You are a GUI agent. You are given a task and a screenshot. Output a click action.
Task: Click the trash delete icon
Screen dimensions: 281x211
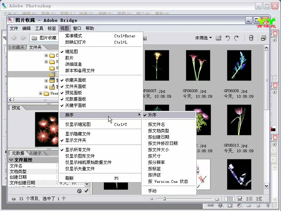(x=251, y=38)
